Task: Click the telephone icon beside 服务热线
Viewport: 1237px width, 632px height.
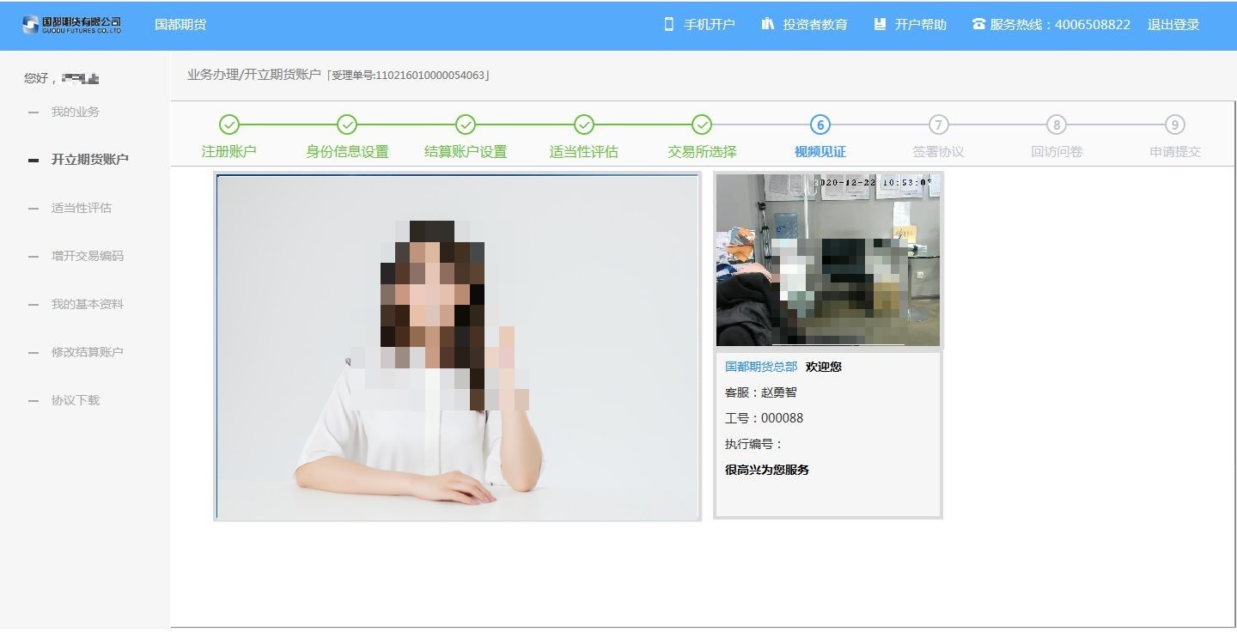Action: coord(978,24)
